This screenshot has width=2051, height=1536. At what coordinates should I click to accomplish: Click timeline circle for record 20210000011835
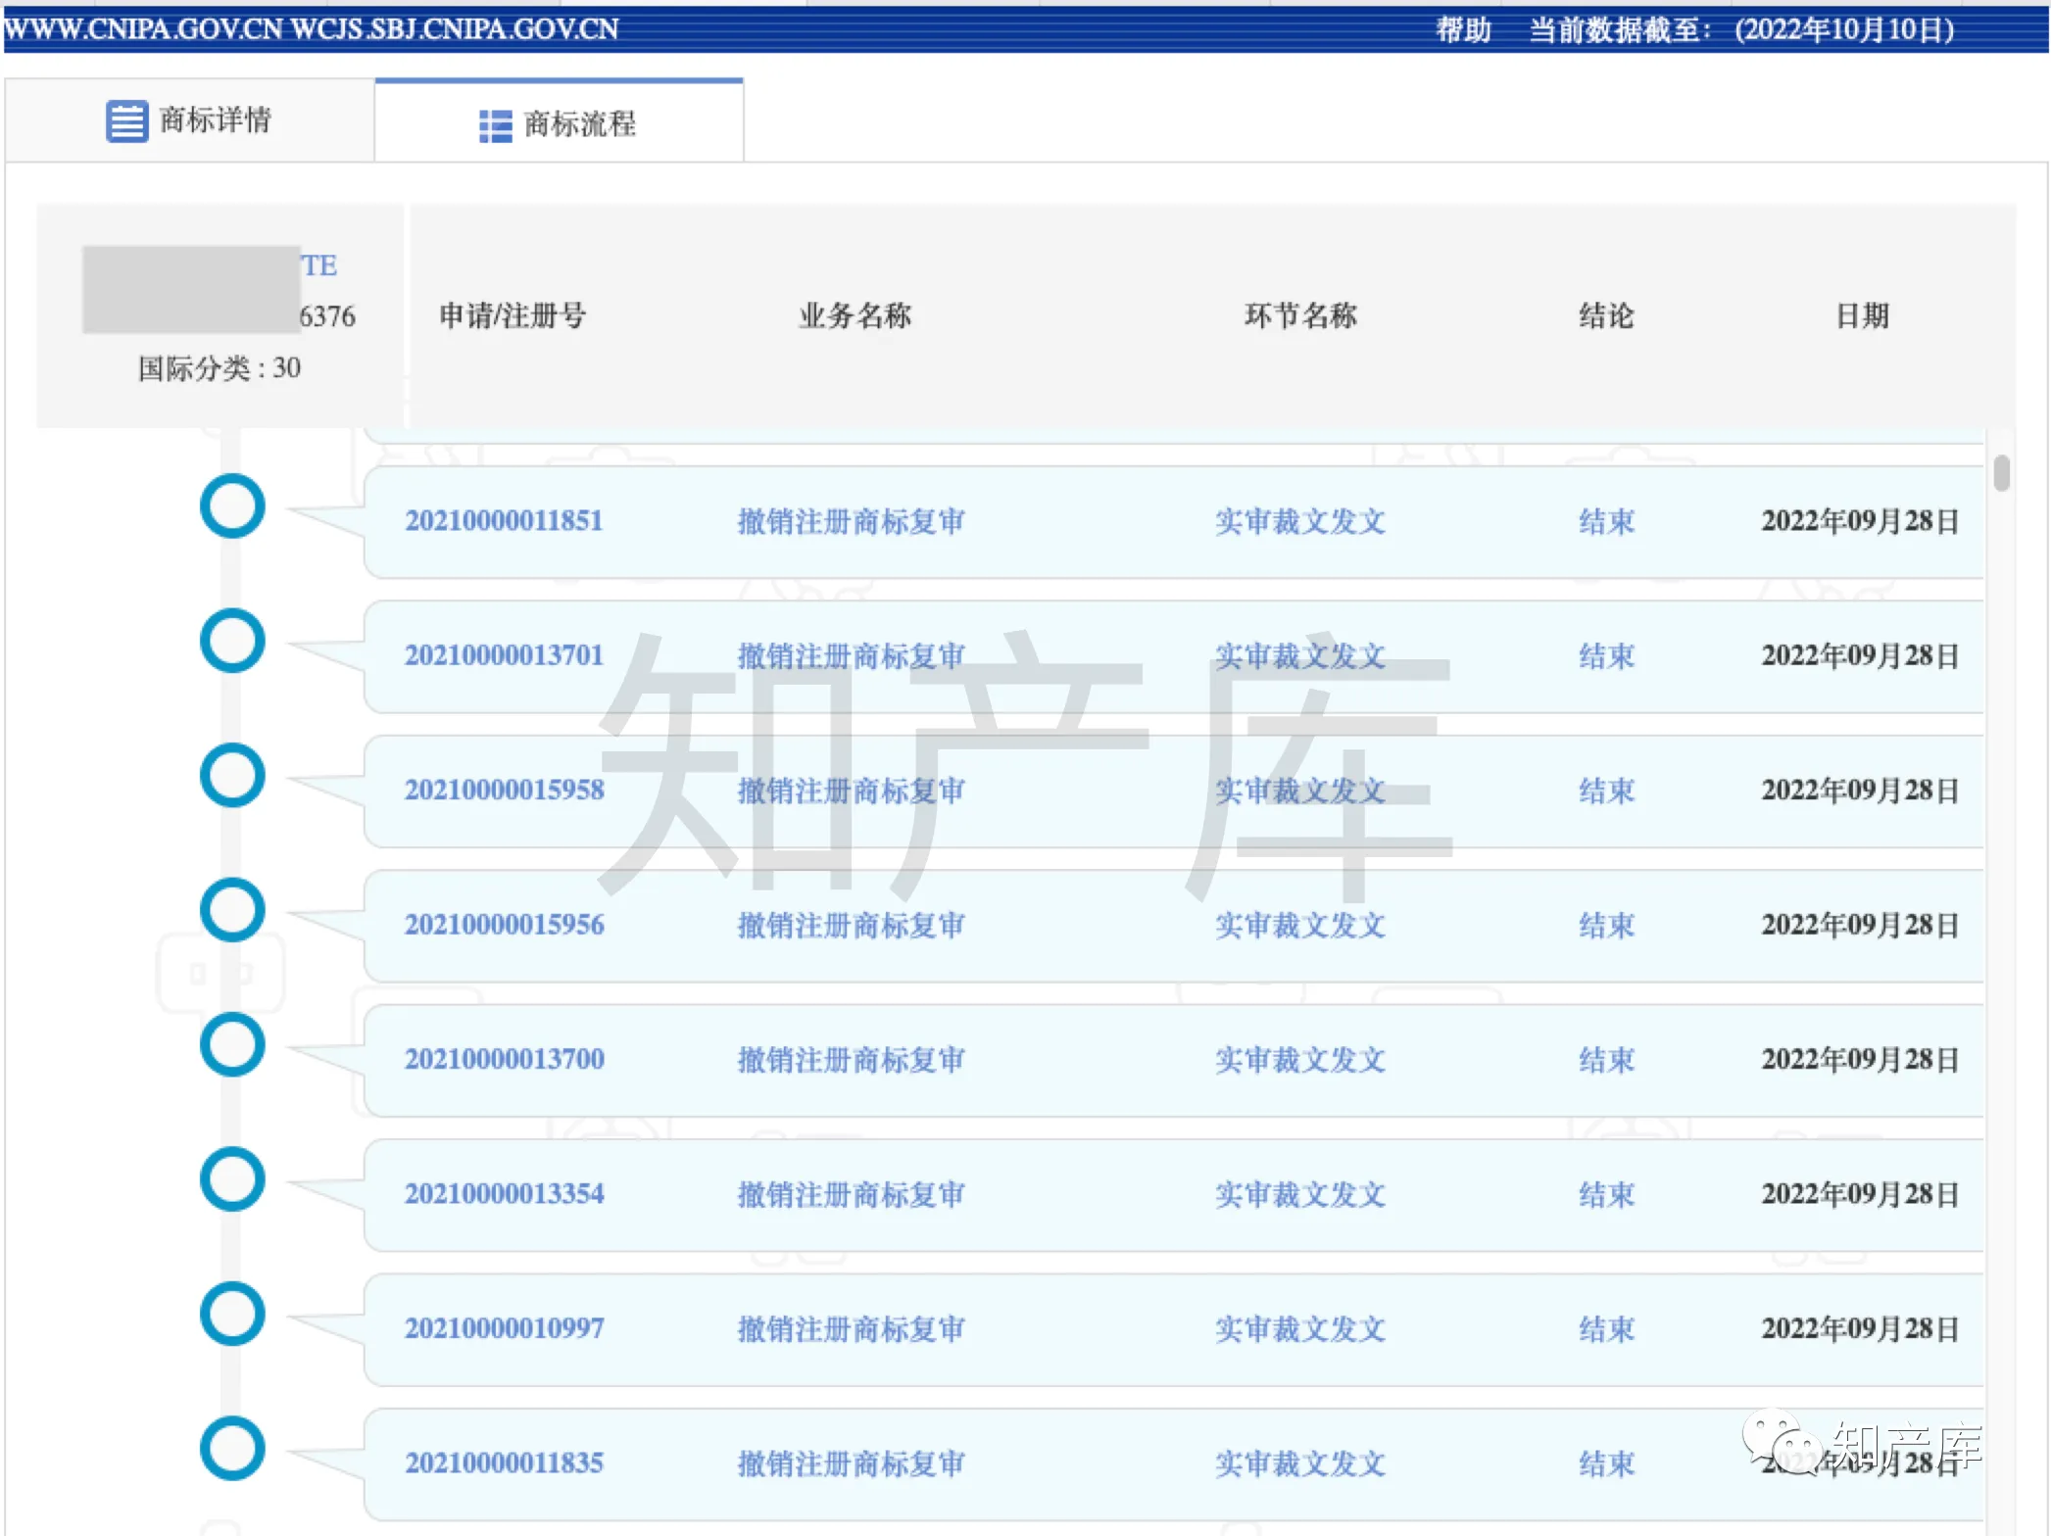pyautogui.click(x=232, y=1448)
